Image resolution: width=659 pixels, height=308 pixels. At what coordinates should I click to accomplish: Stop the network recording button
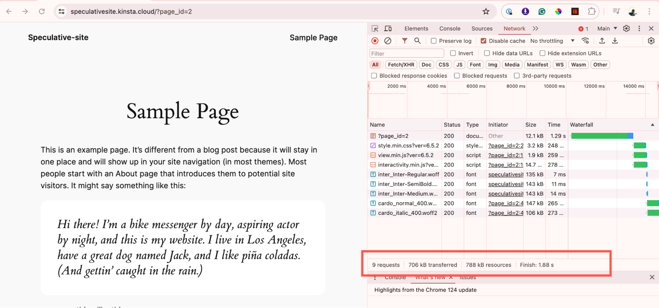tap(374, 40)
